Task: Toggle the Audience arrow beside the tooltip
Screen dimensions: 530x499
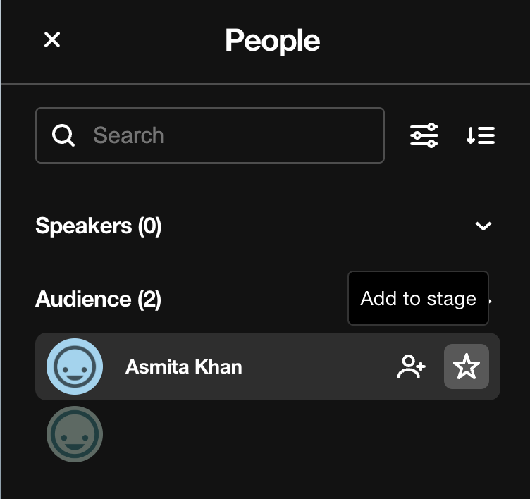Action: coord(491,300)
